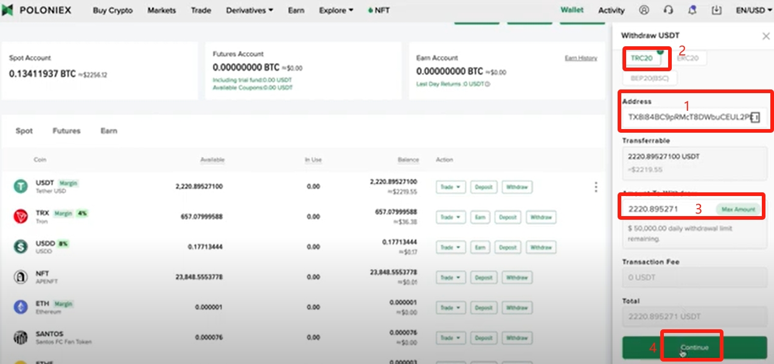Open the Trade dropdown for USDT
The width and height of the screenshot is (774, 364).
point(451,187)
